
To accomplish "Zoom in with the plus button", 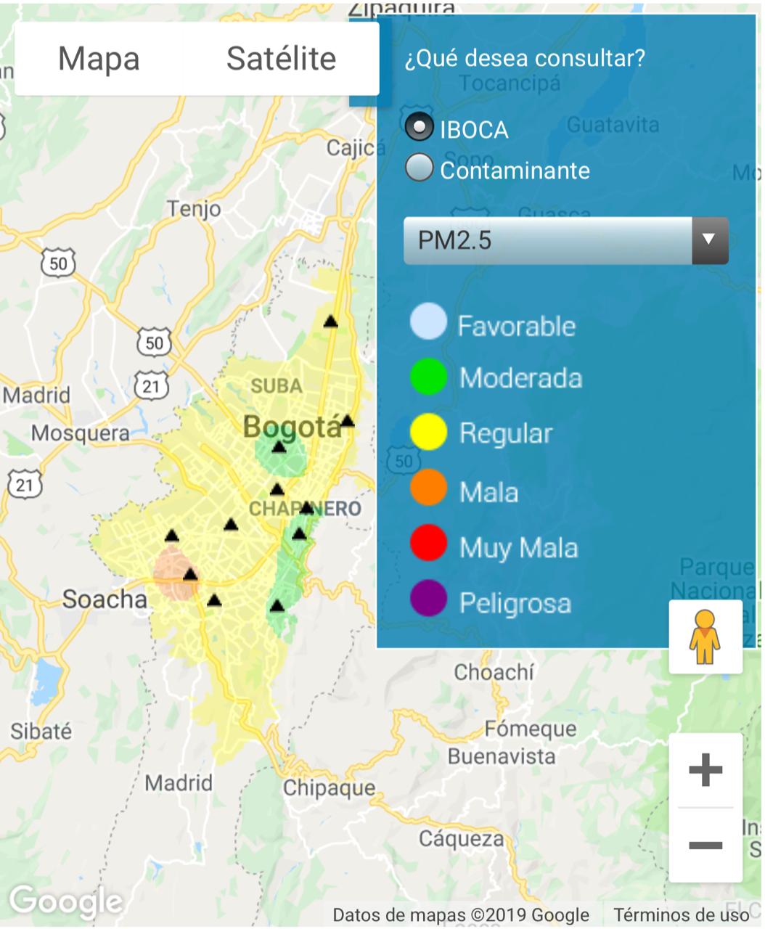I will click(x=705, y=770).
